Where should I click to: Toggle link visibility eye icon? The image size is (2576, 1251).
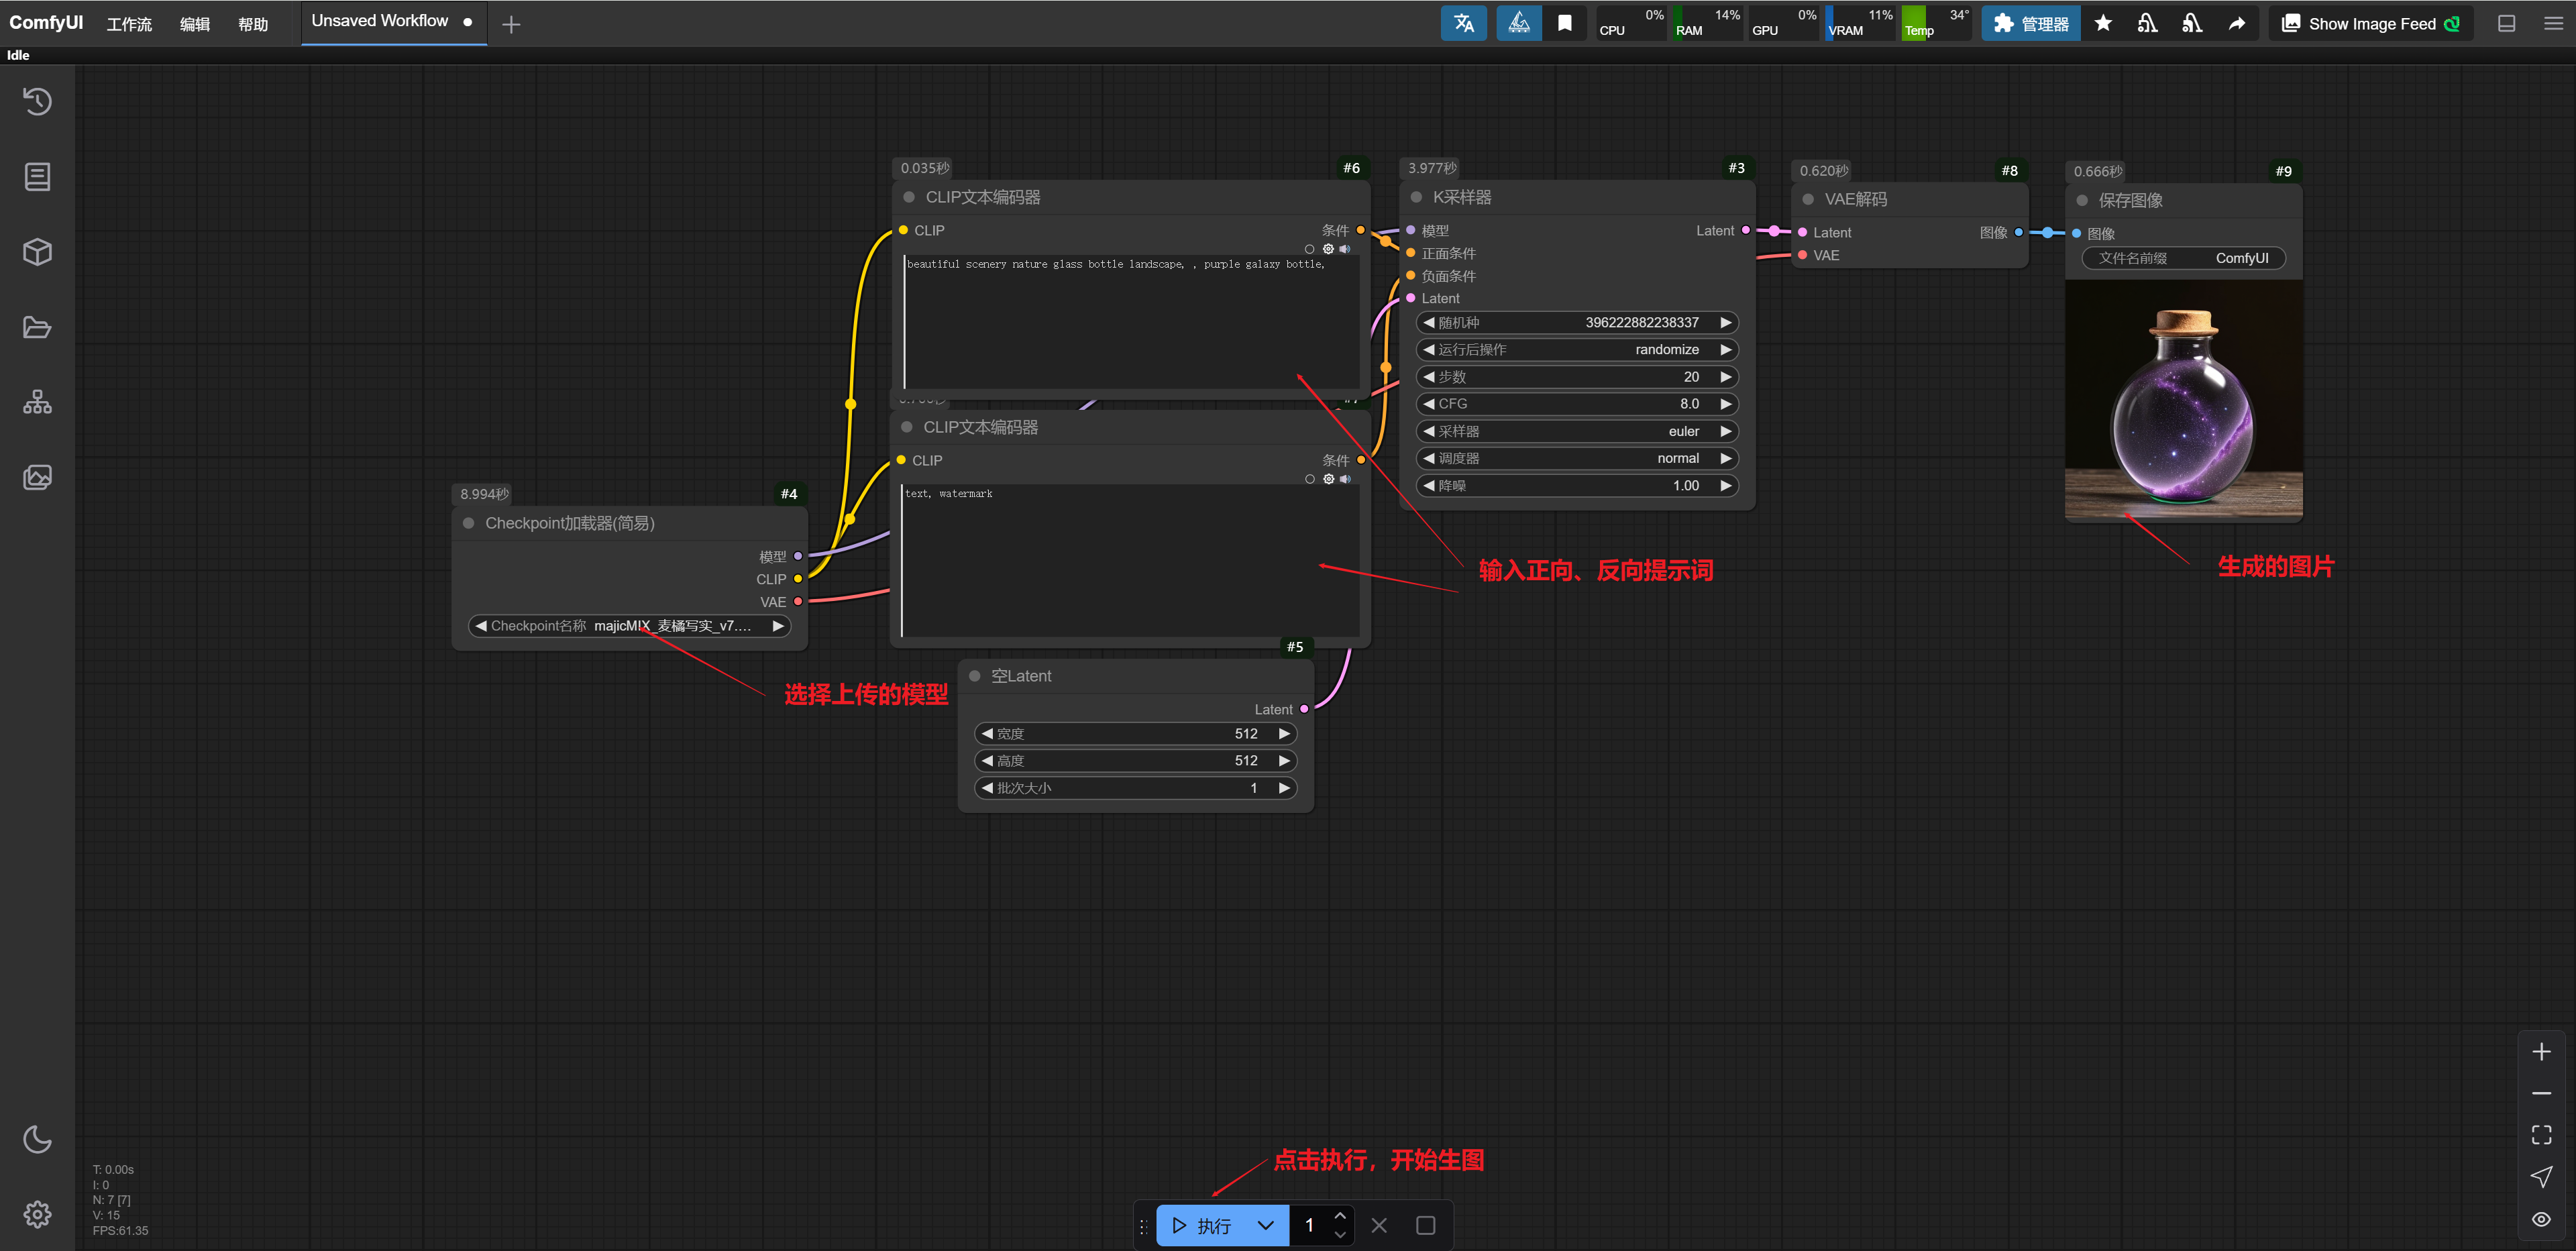click(2541, 1219)
